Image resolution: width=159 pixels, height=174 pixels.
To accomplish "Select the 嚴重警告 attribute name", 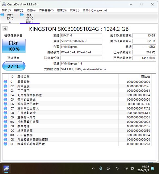I will (23, 82).
